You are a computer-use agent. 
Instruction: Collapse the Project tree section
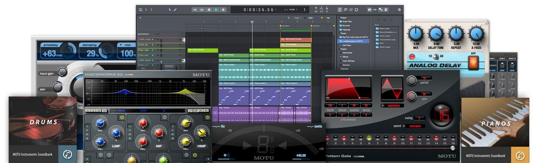[x=339, y=18]
